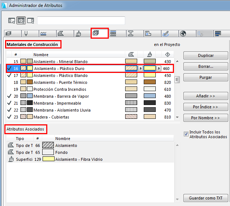Select Protección Contra Incendios row
Image resolution: width=230 pixels, height=206 pixels.
click(x=90, y=89)
